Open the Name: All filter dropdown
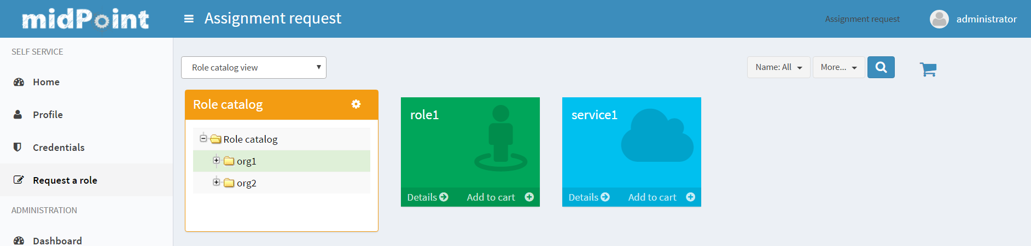Screen dimensions: 1031x246 pyautogui.click(x=778, y=67)
